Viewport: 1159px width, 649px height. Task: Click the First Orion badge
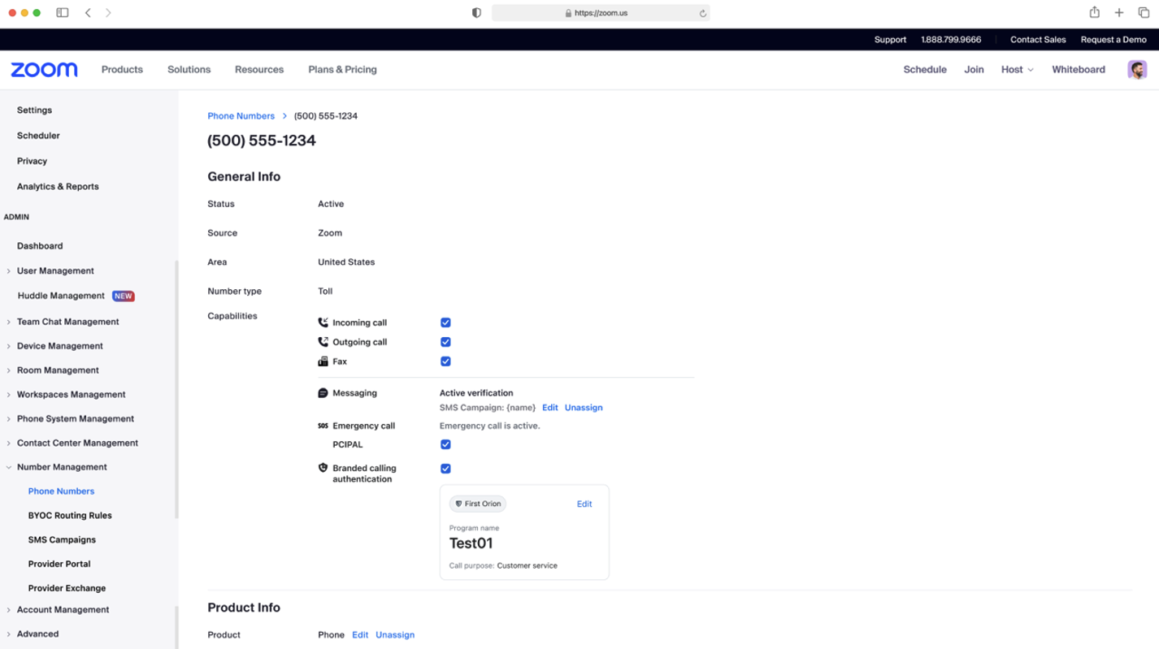pos(478,504)
